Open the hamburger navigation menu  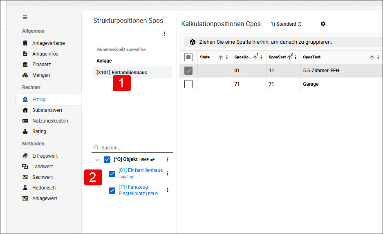coord(25,17)
